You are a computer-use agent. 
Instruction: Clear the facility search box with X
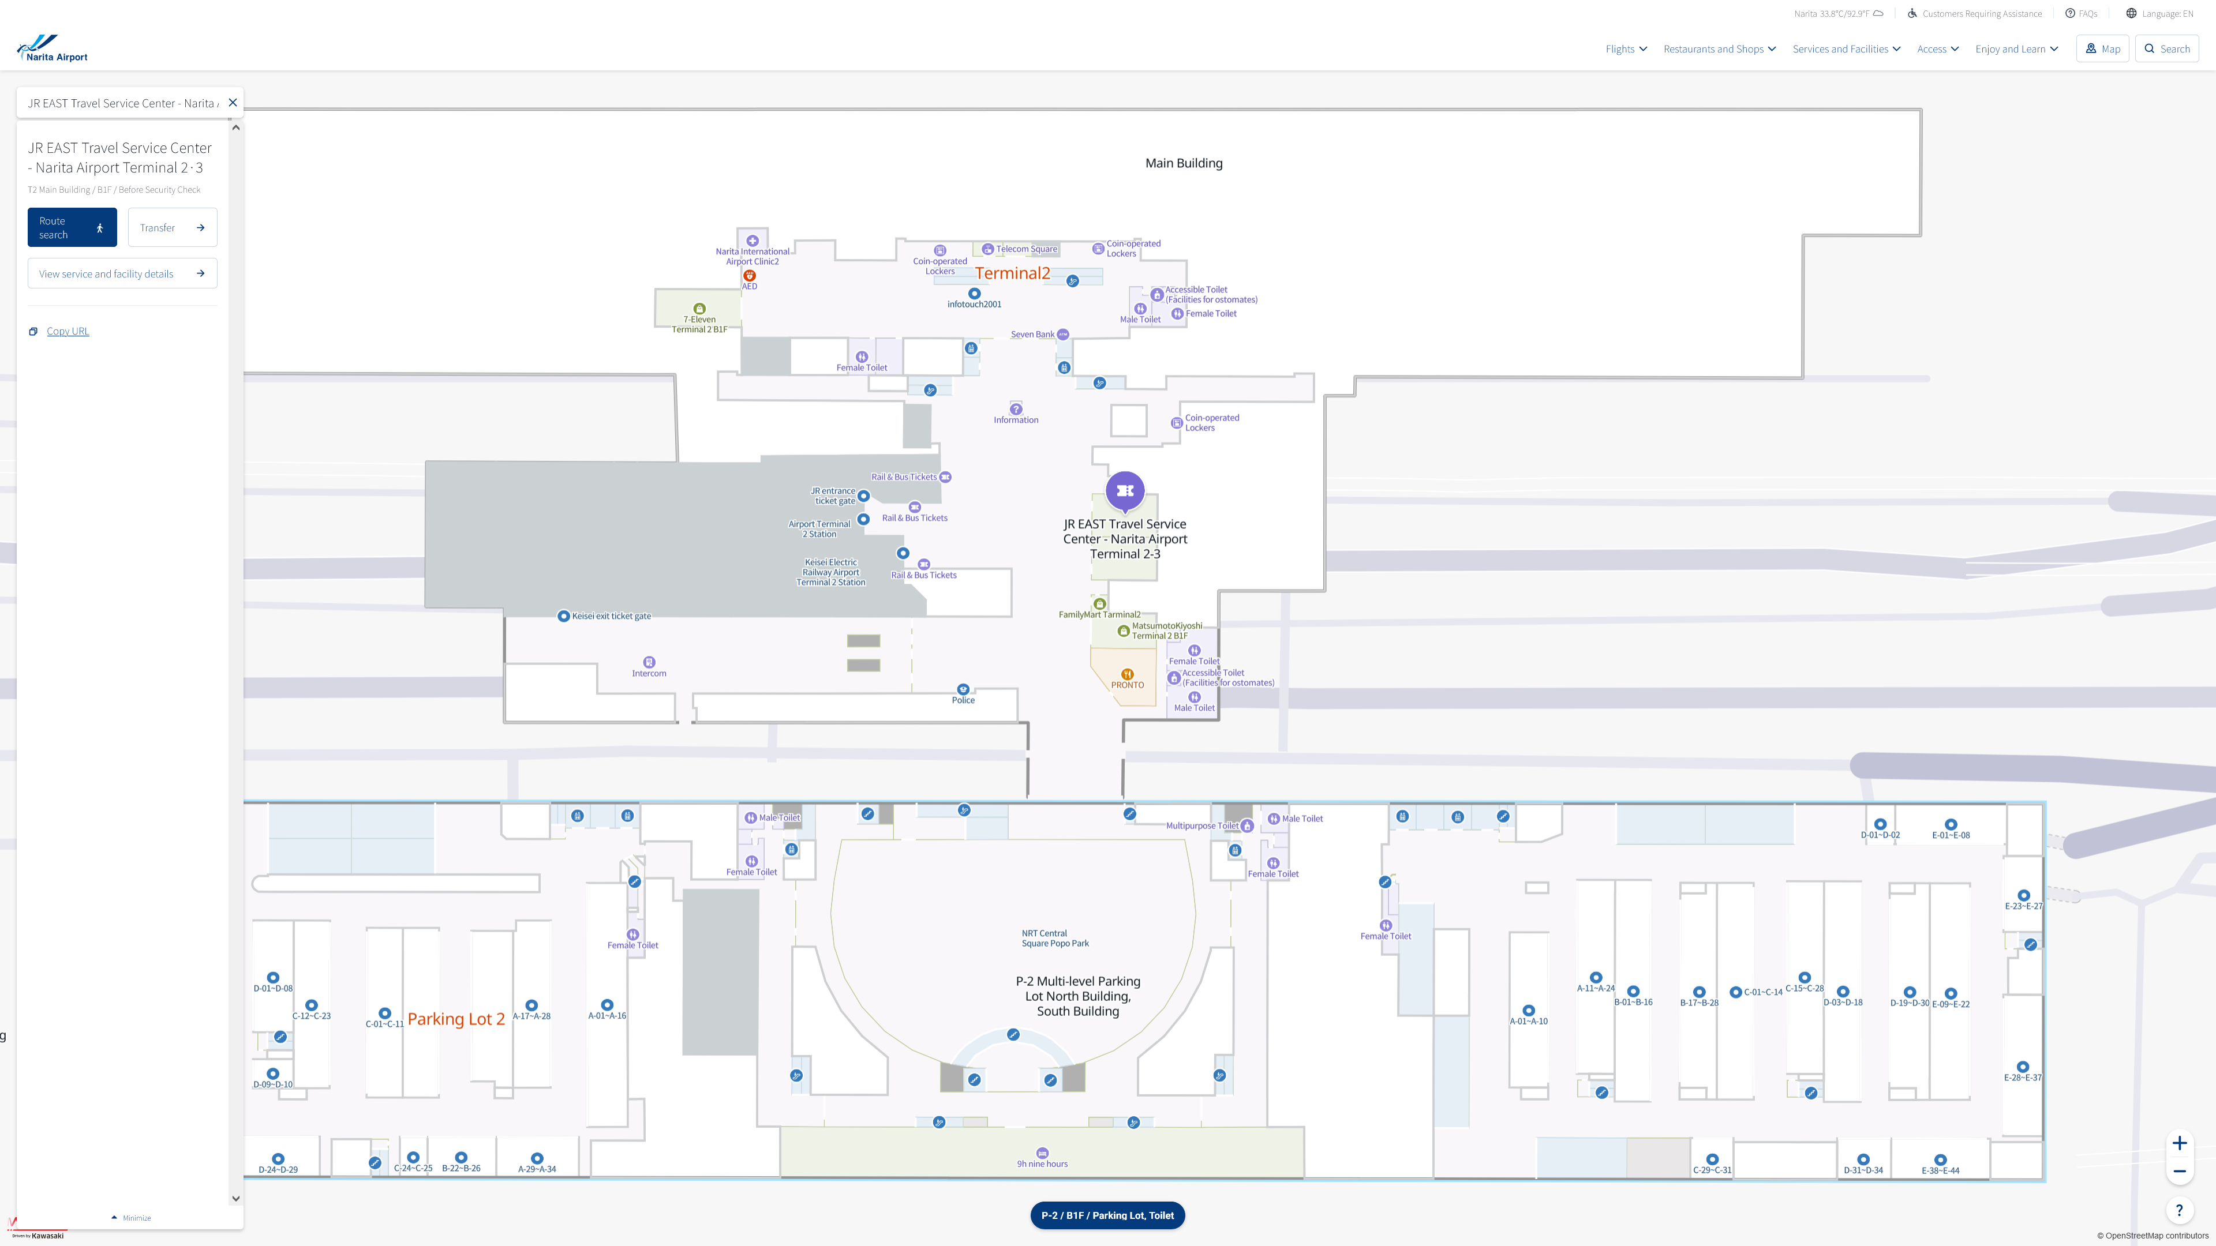[x=232, y=102]
